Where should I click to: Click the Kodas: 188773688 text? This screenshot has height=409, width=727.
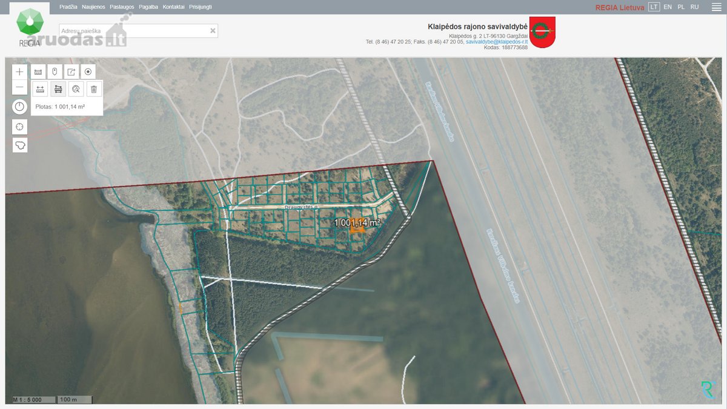506,47
